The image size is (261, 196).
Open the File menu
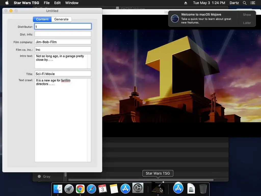point(47,3)
